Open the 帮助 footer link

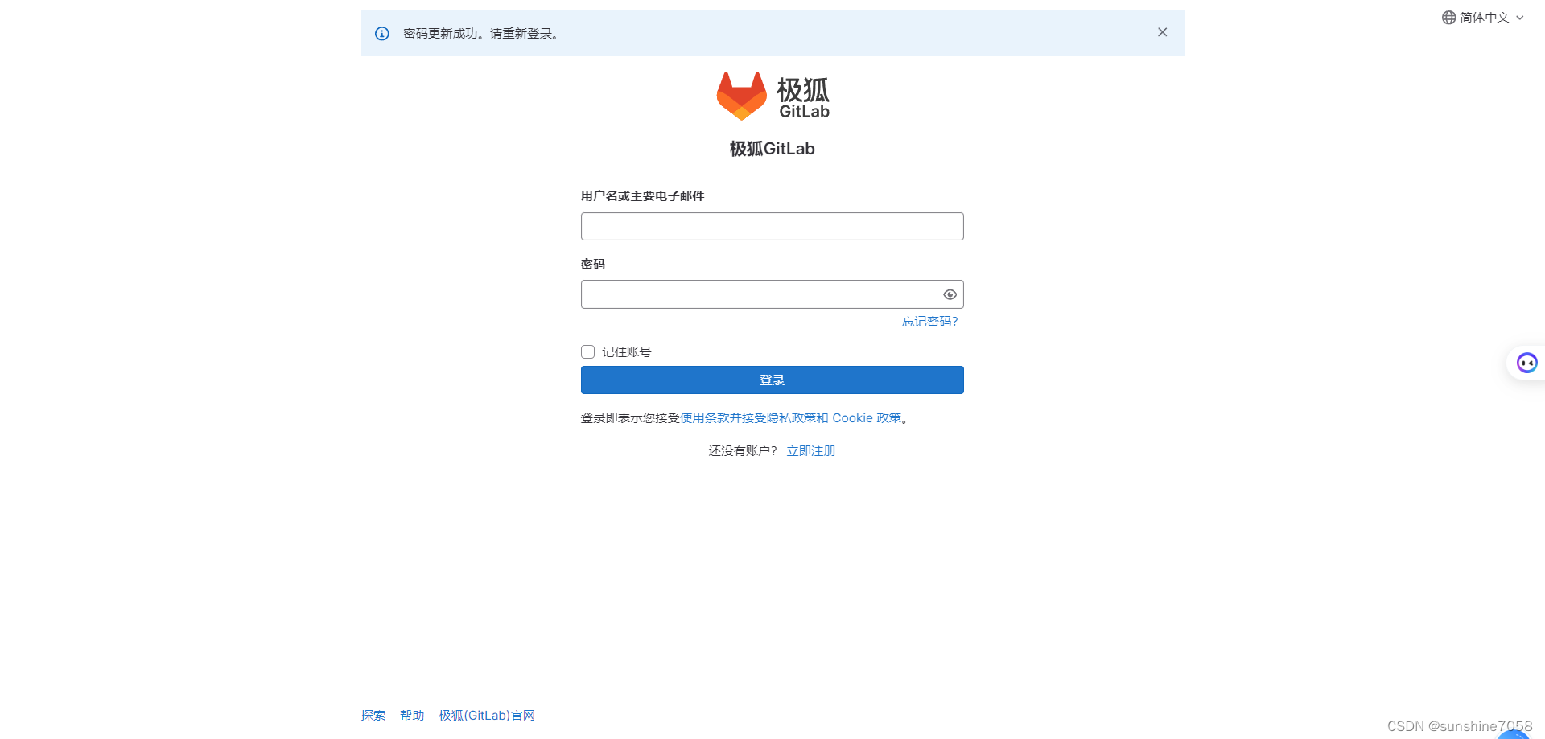tap(412, 716)
